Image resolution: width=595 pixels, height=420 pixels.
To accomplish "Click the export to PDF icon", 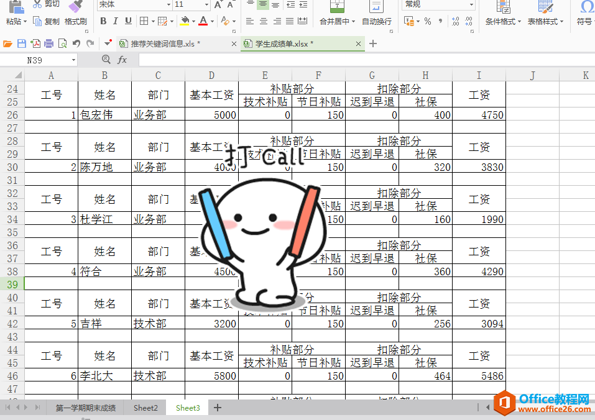I will 35,44.
